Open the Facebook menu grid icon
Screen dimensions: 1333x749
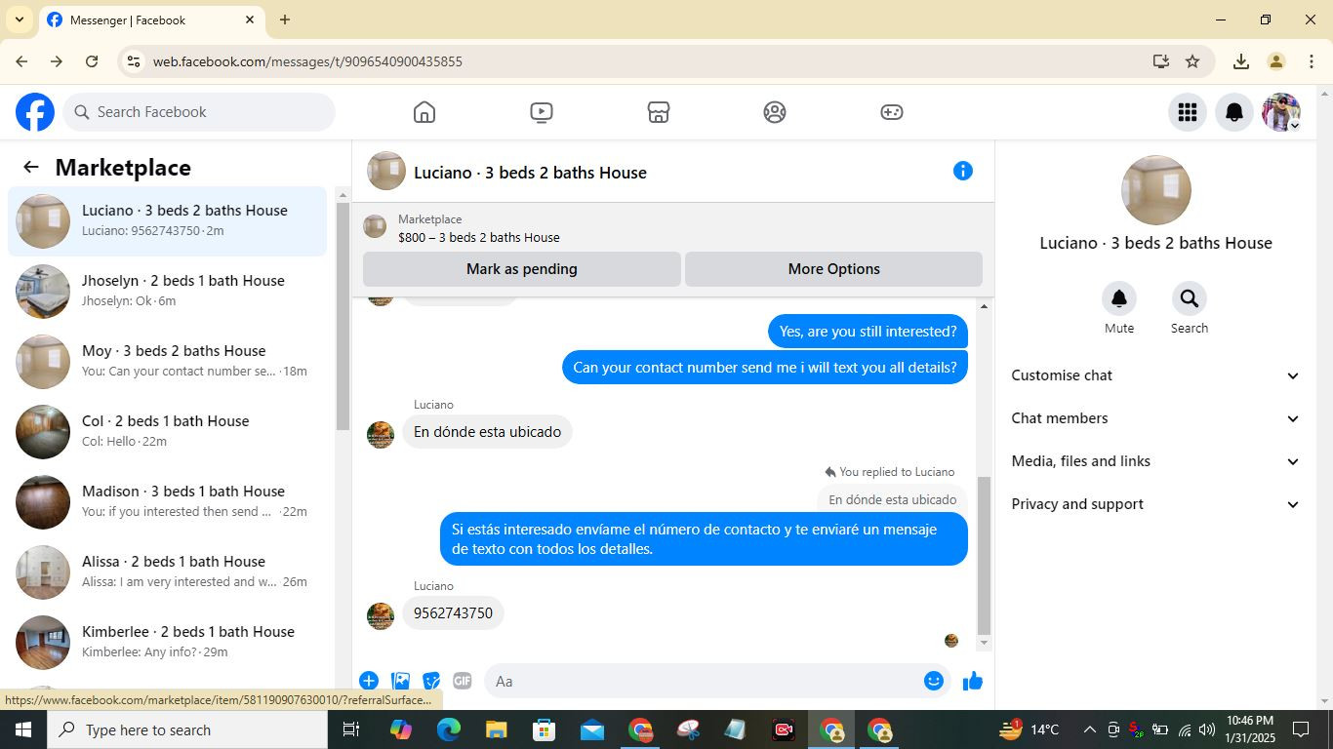tap(1188, 112)
